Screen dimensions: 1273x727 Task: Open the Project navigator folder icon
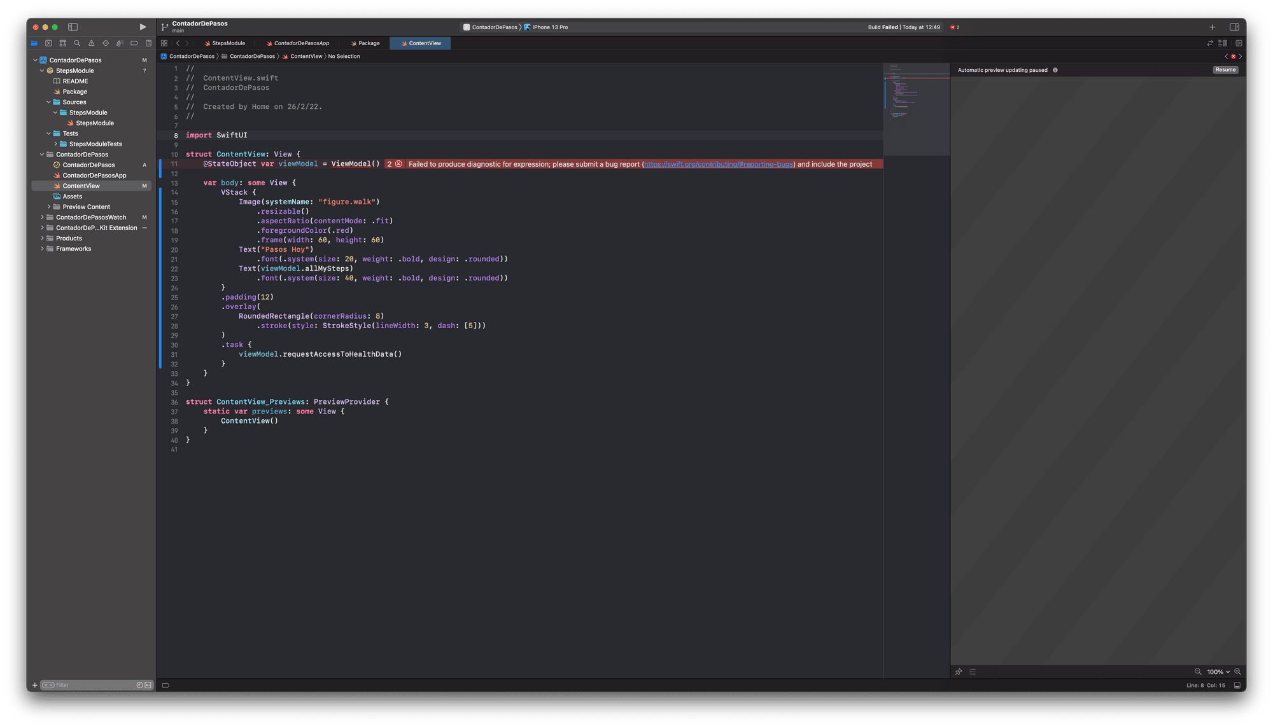(x=34, y=43)
